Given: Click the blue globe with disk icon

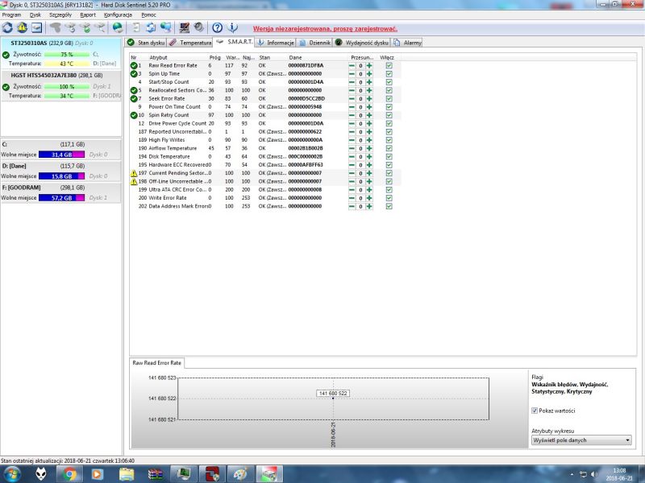Looking at the screenshot, I should tap(118, 27).
